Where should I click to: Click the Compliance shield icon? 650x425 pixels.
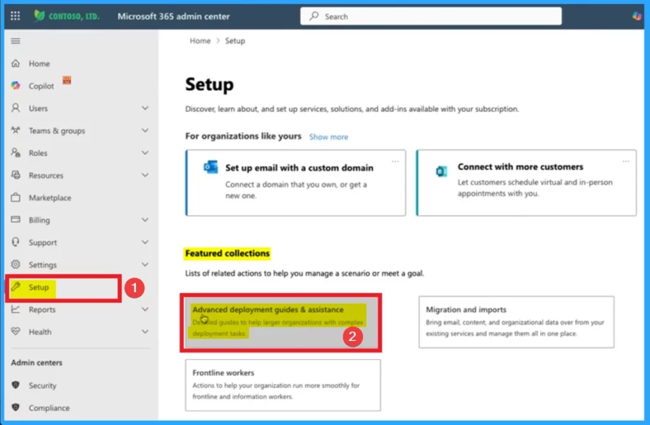pyautogui.click(x=15, y=408)
